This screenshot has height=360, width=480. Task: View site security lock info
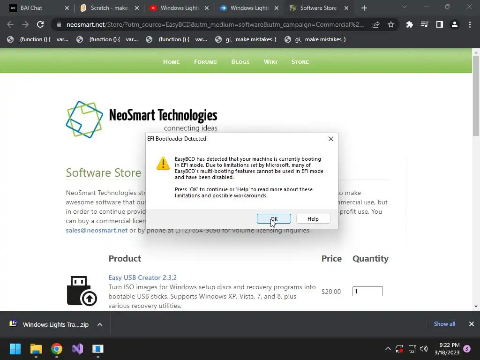coord(59,24)
